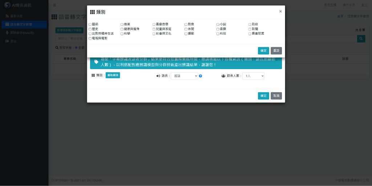
Task: Open 操作手冊 in the top bar
Action: tap(348, 5)
